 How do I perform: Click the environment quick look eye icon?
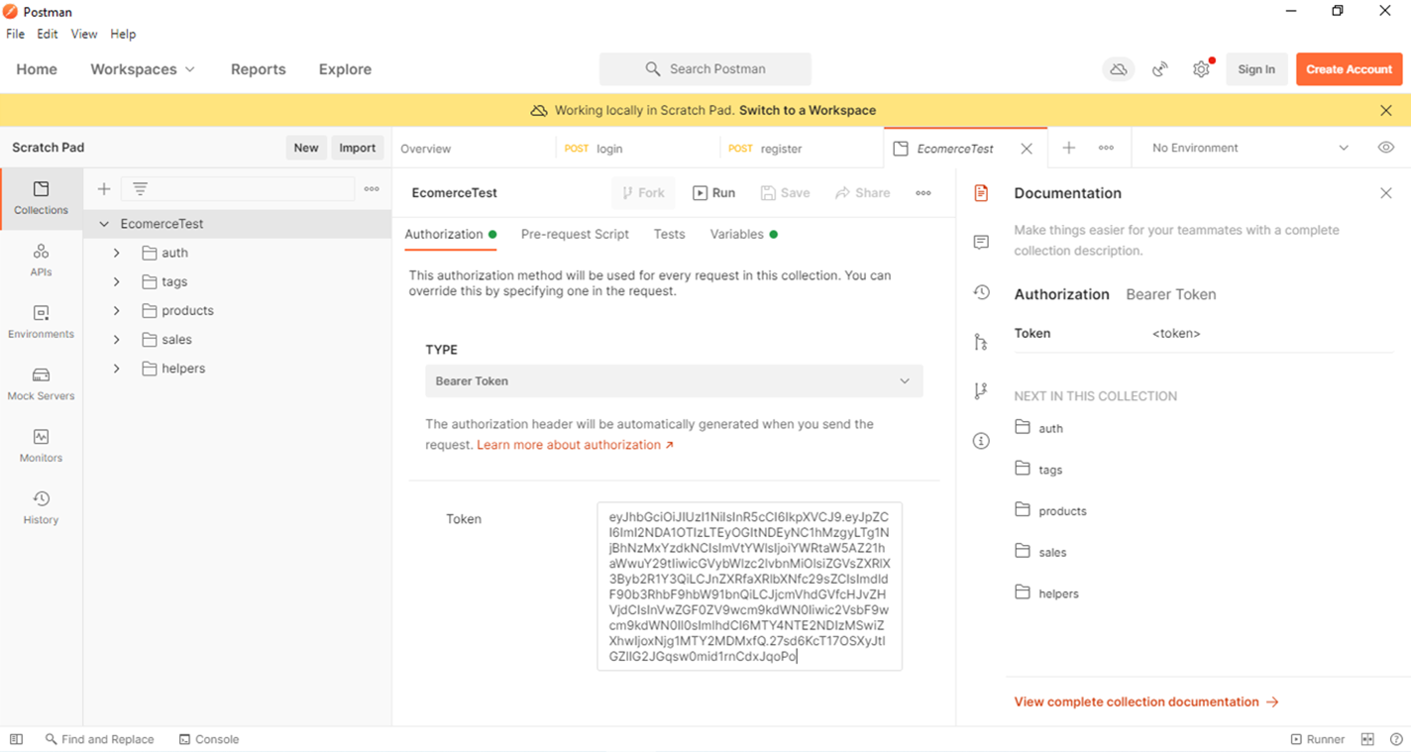coord(1386,148)
